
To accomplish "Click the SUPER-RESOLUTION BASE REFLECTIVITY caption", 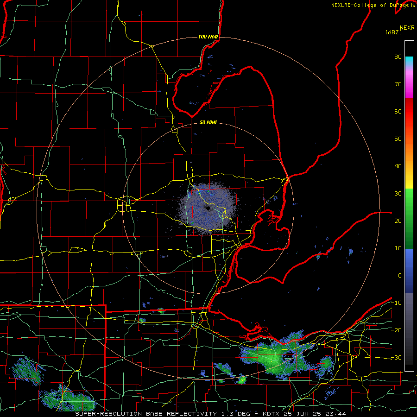I will point(146,414).
